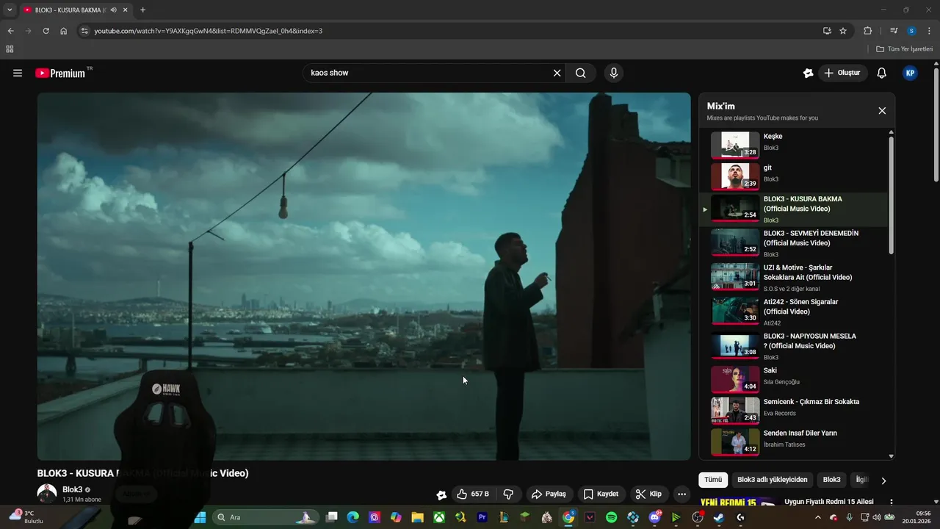The image size is (940, 529).
Task: Click the YouTube page vertical scrollbar
Action: coord(936,125)
